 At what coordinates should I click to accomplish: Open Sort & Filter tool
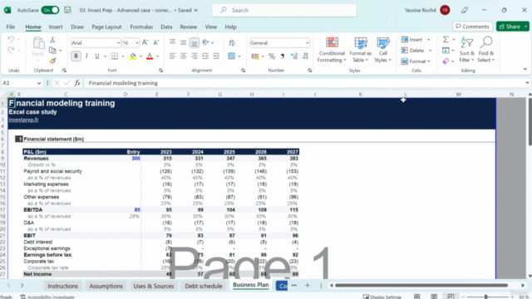pos(467,50)
